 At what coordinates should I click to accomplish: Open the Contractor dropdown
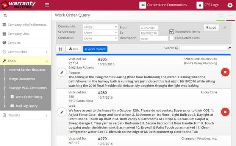[100, 38]
